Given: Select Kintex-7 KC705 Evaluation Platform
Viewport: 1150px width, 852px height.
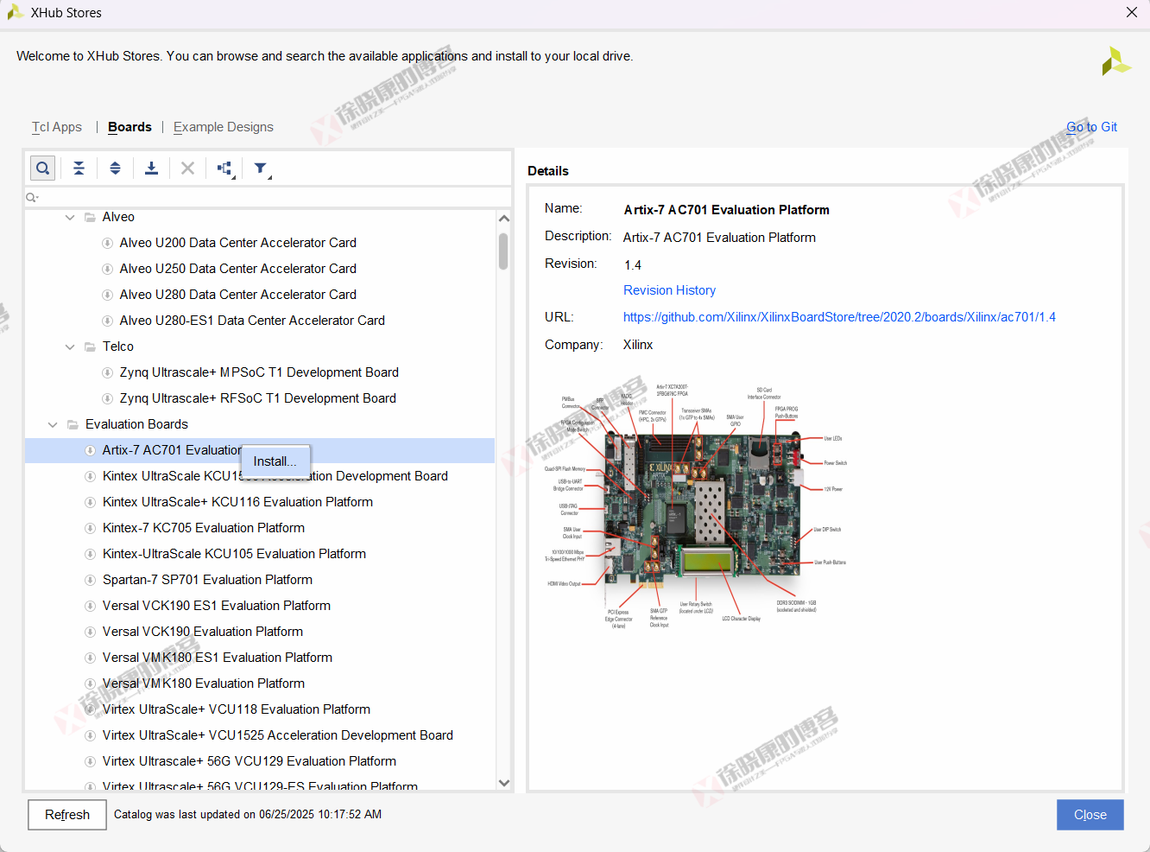Looking at the screenshot, I should coord(204,528).
